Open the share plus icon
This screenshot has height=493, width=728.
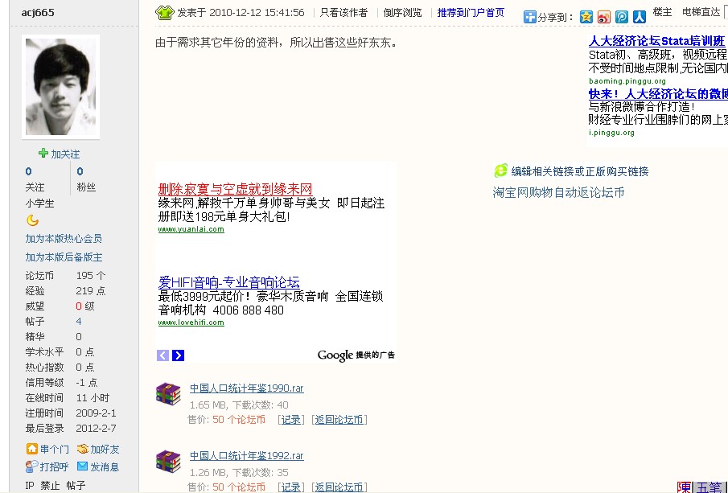(x=529, y=17)
